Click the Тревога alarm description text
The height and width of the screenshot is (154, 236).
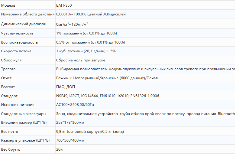click(145, 69)
